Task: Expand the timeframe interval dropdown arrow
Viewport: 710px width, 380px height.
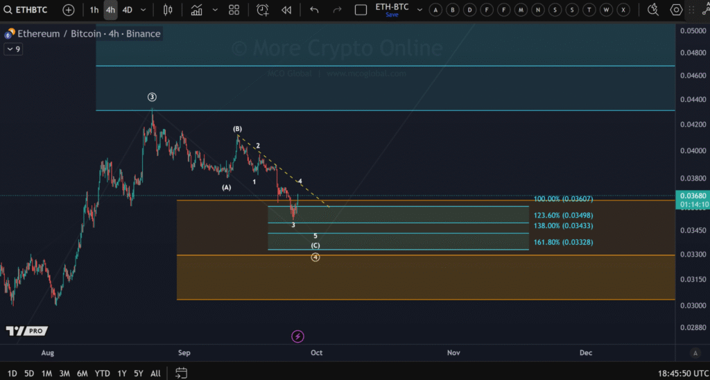Action: click(144, 10)
